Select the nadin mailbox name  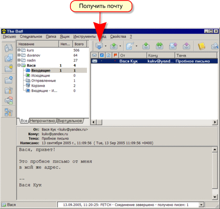tap(31, 60)
